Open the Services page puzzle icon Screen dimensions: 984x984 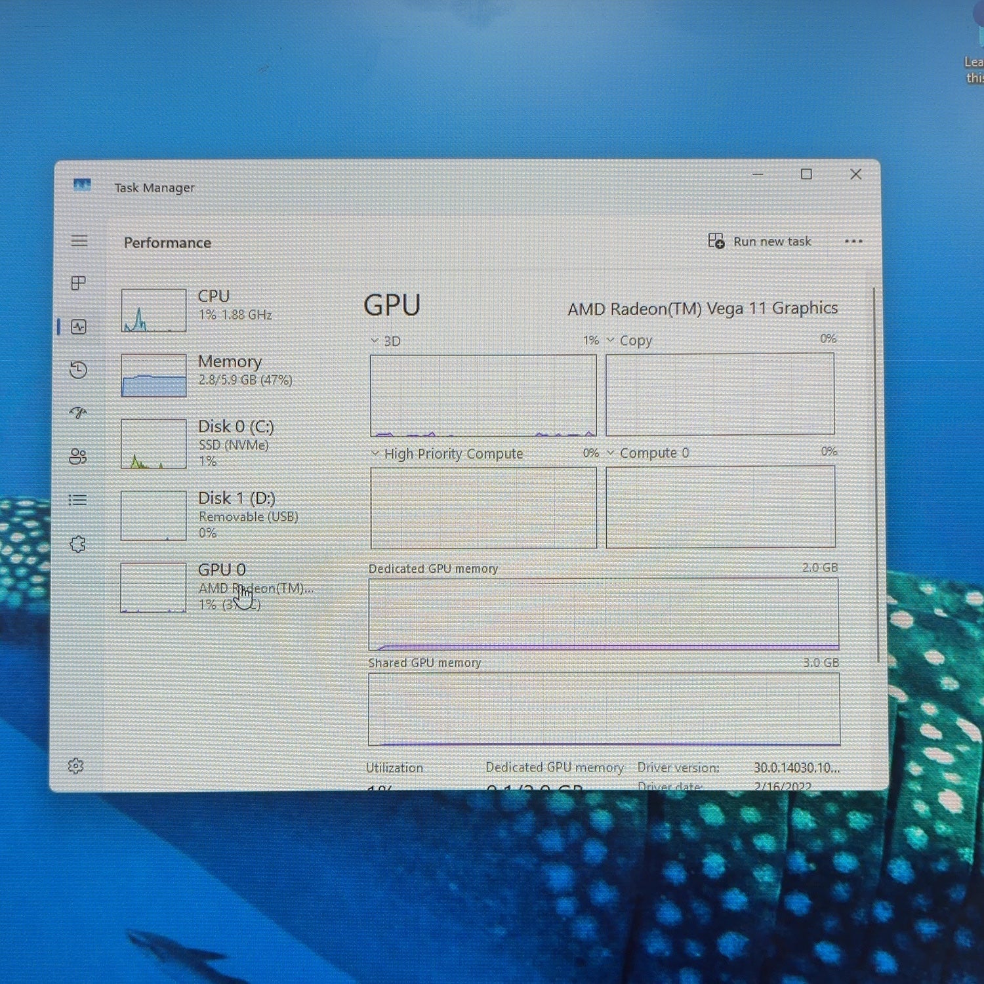(77, 544)
